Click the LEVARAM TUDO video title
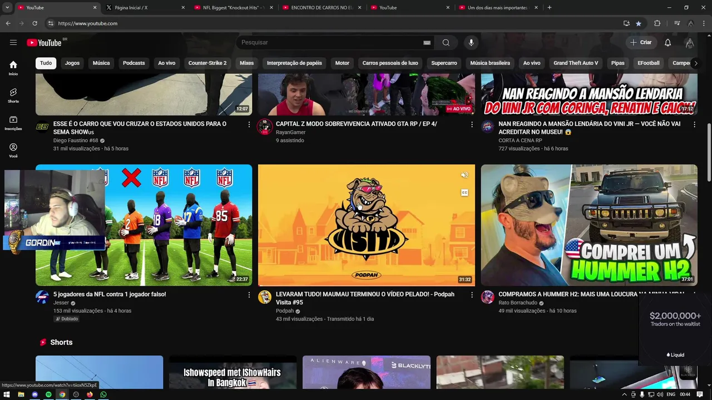The height and width of the screenshot is (400, 712). (x=365, y=298)
